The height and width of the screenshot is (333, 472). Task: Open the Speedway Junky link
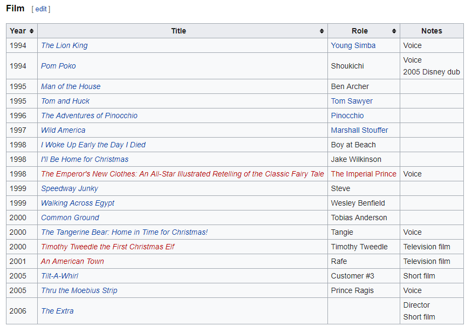(70, 188)
